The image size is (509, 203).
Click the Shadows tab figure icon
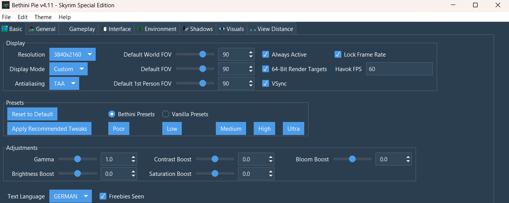point(186,29)
